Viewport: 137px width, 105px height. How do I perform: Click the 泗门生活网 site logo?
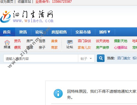[x=27, y=16]
